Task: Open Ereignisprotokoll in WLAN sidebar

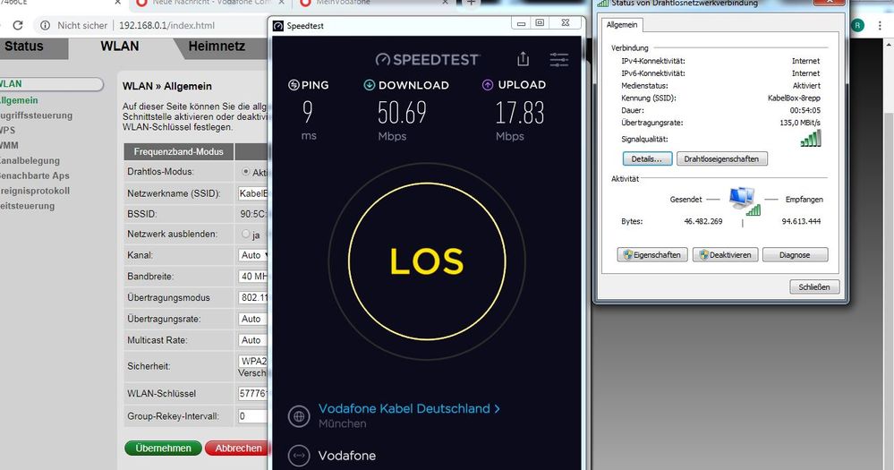Action: (x=34, y=191)
